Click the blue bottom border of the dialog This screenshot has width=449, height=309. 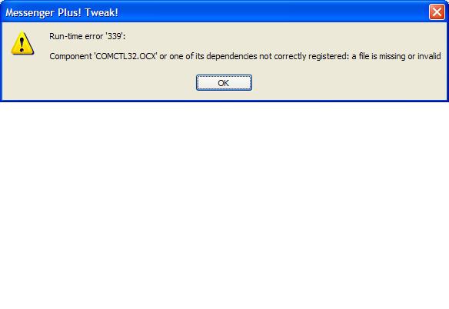click(224, 101)
